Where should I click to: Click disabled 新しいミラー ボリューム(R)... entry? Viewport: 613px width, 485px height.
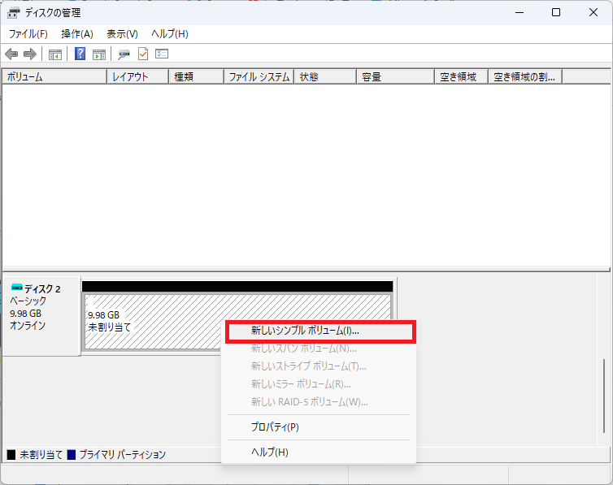tap(319, 384)
